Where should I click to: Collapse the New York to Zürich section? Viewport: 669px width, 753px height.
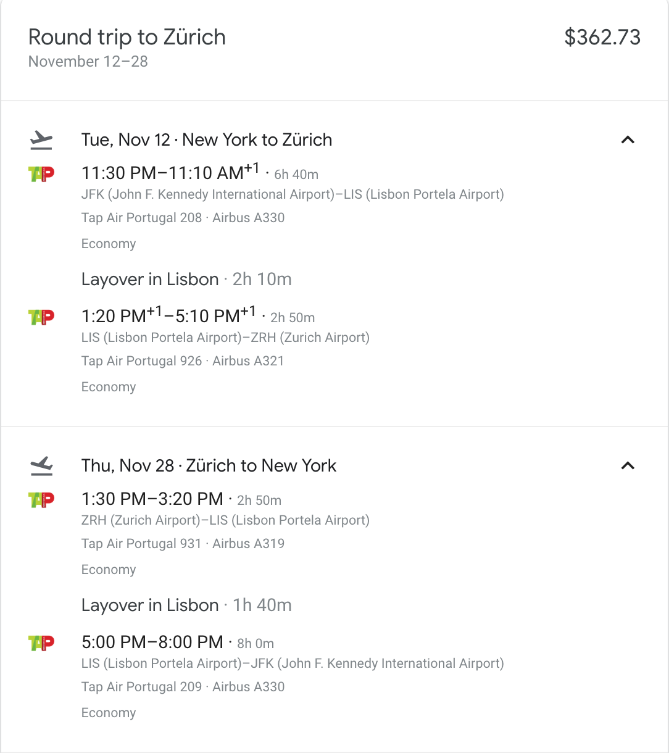click(x=628, y=140)
